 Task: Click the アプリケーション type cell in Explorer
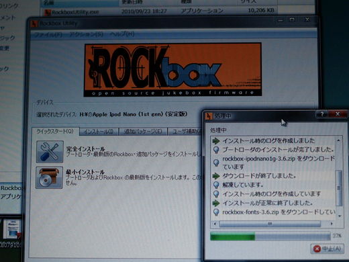(x=202, y=11)
